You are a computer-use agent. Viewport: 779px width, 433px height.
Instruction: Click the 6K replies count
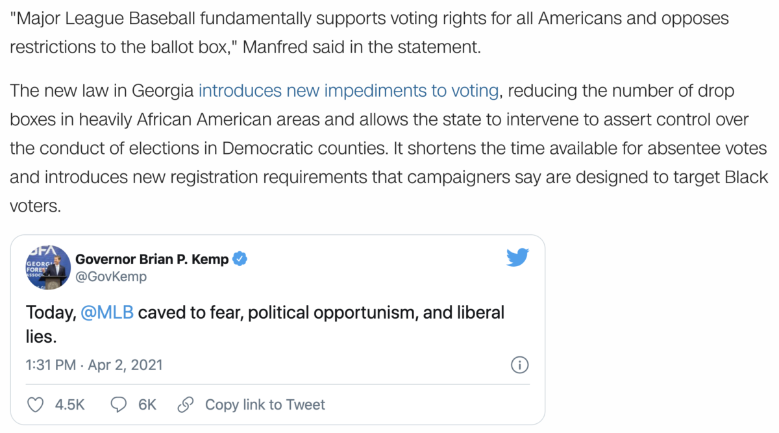[147, 405]
